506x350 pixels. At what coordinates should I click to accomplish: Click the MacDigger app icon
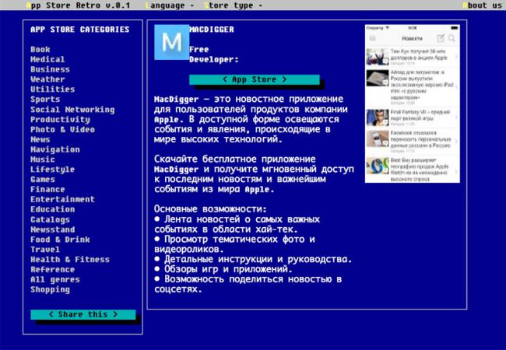pos(169,44)
